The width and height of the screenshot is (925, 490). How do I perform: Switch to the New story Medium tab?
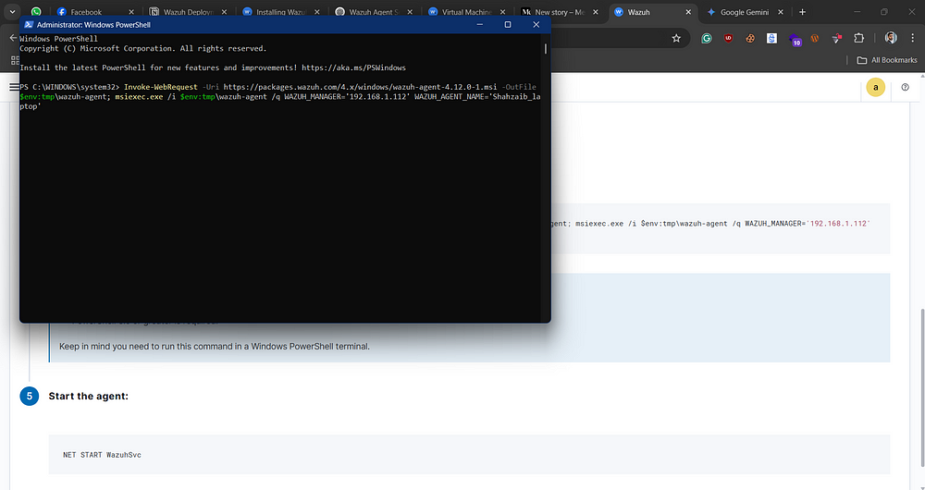[553, 12]
